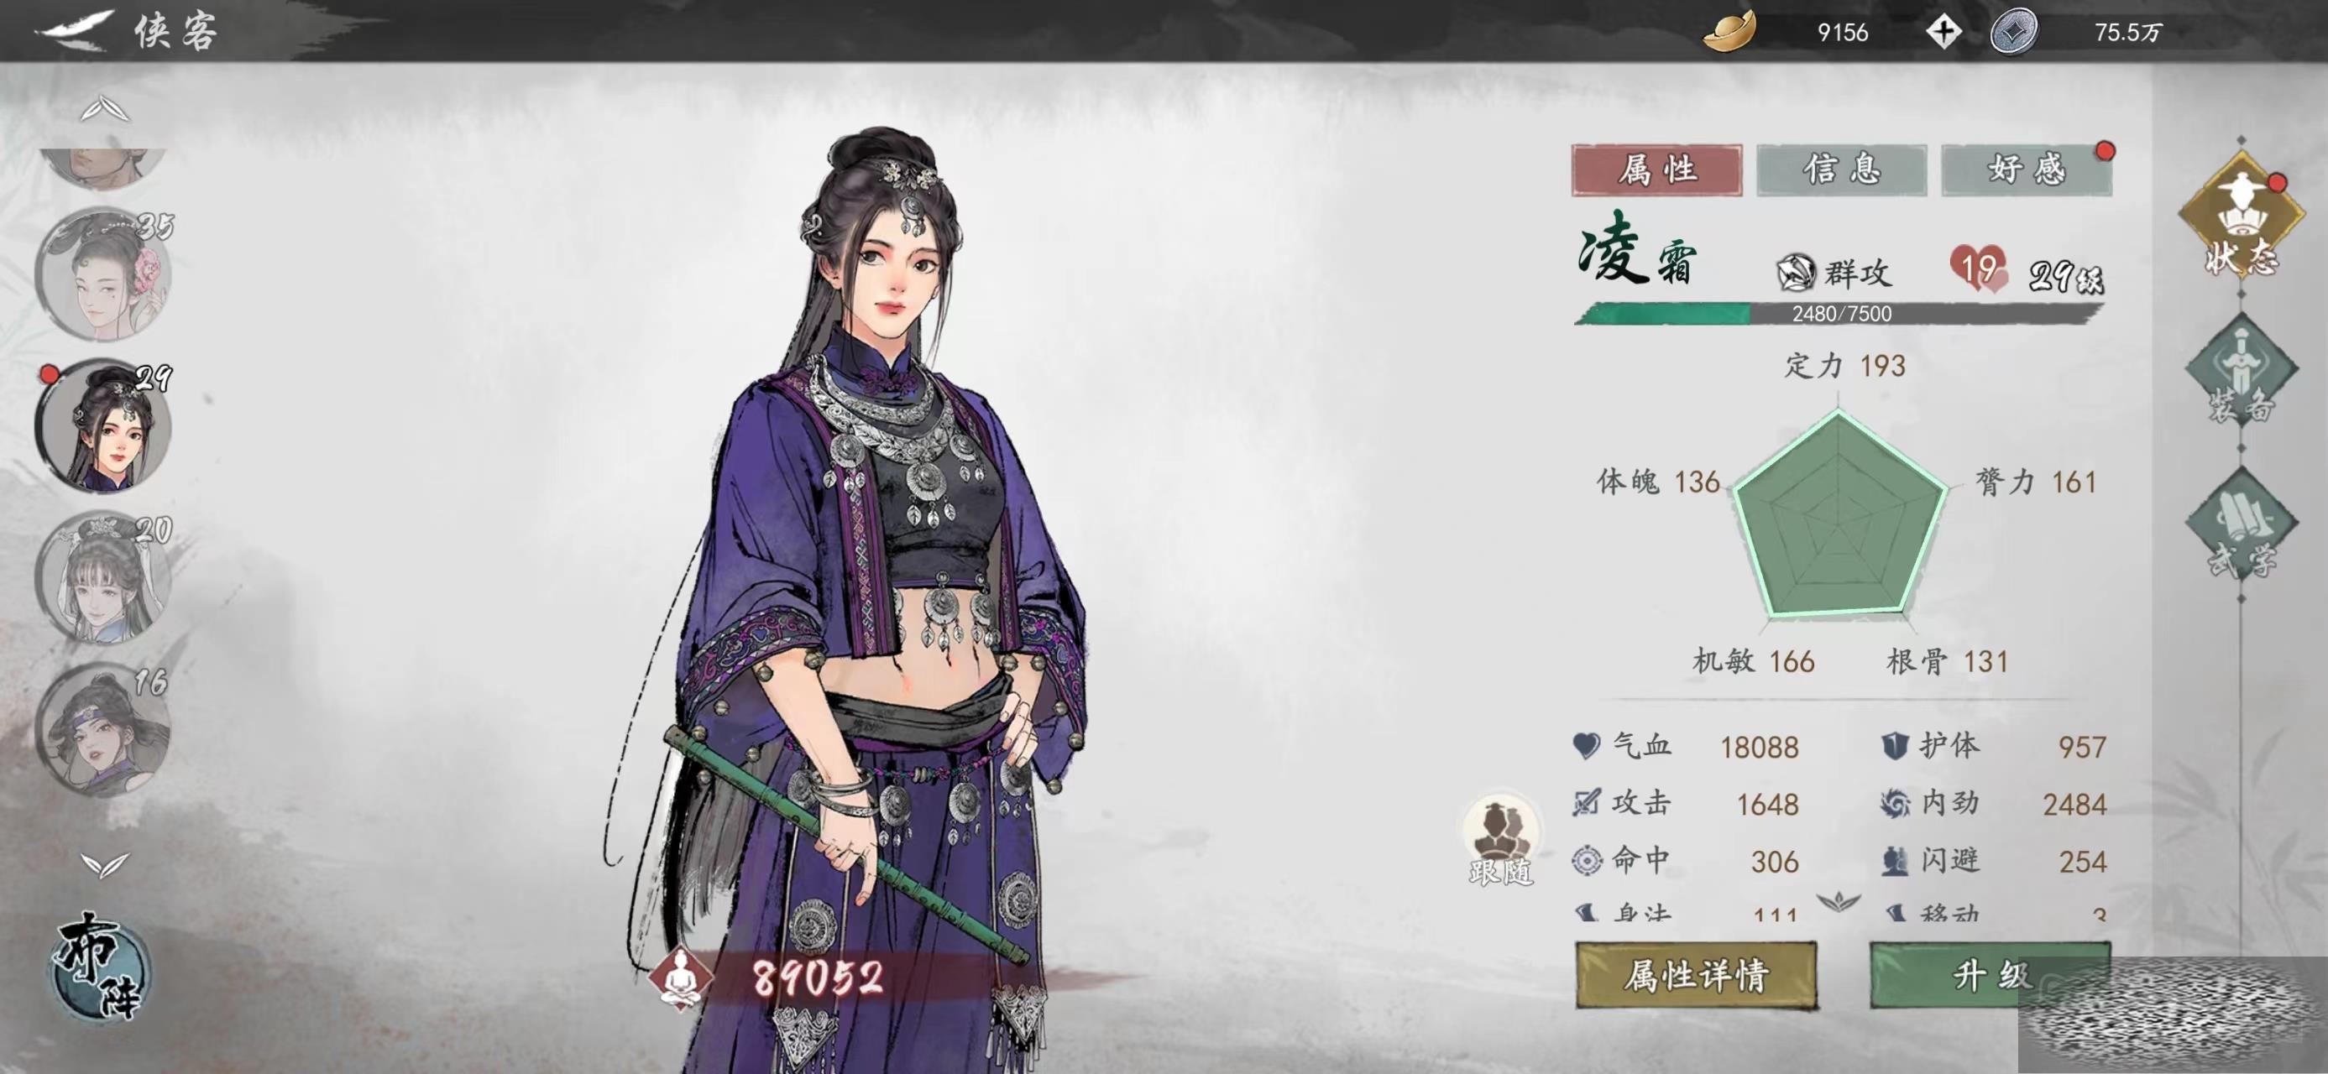This screenshot has width=2328, height=1074.
Task: Switch to the 好感 tab
Action: pos(2026,169)
